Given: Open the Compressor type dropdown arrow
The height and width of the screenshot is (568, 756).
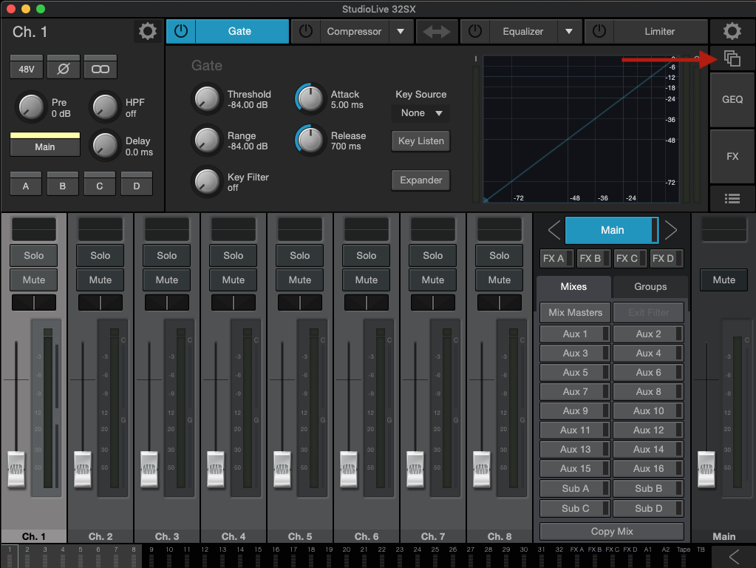Looking at the screenshot, I should [x=401, y=31].
